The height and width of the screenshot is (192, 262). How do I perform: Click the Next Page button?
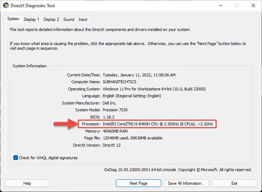138,183
